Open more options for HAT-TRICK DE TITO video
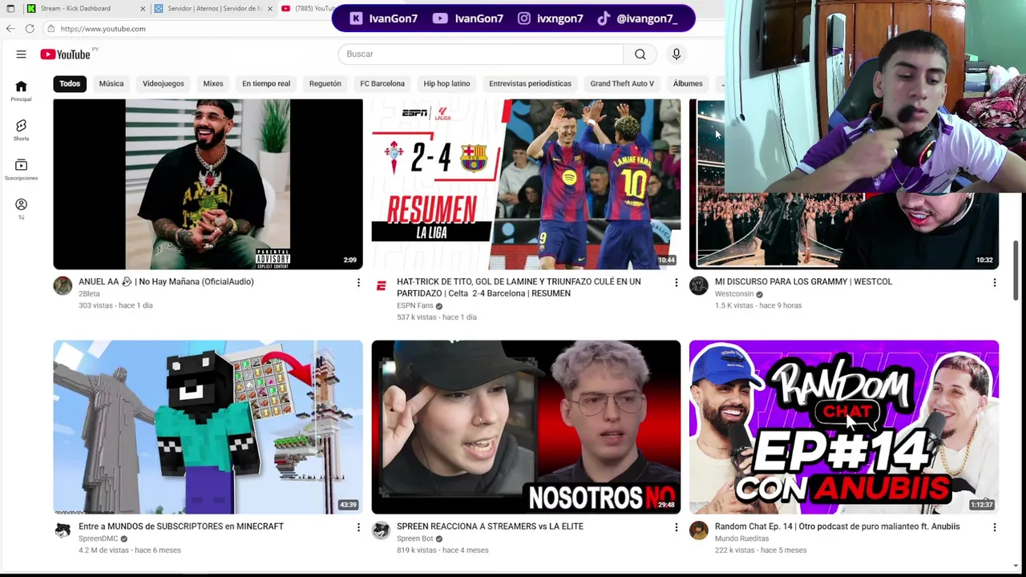1026x577 pixels. click(676, 282)
